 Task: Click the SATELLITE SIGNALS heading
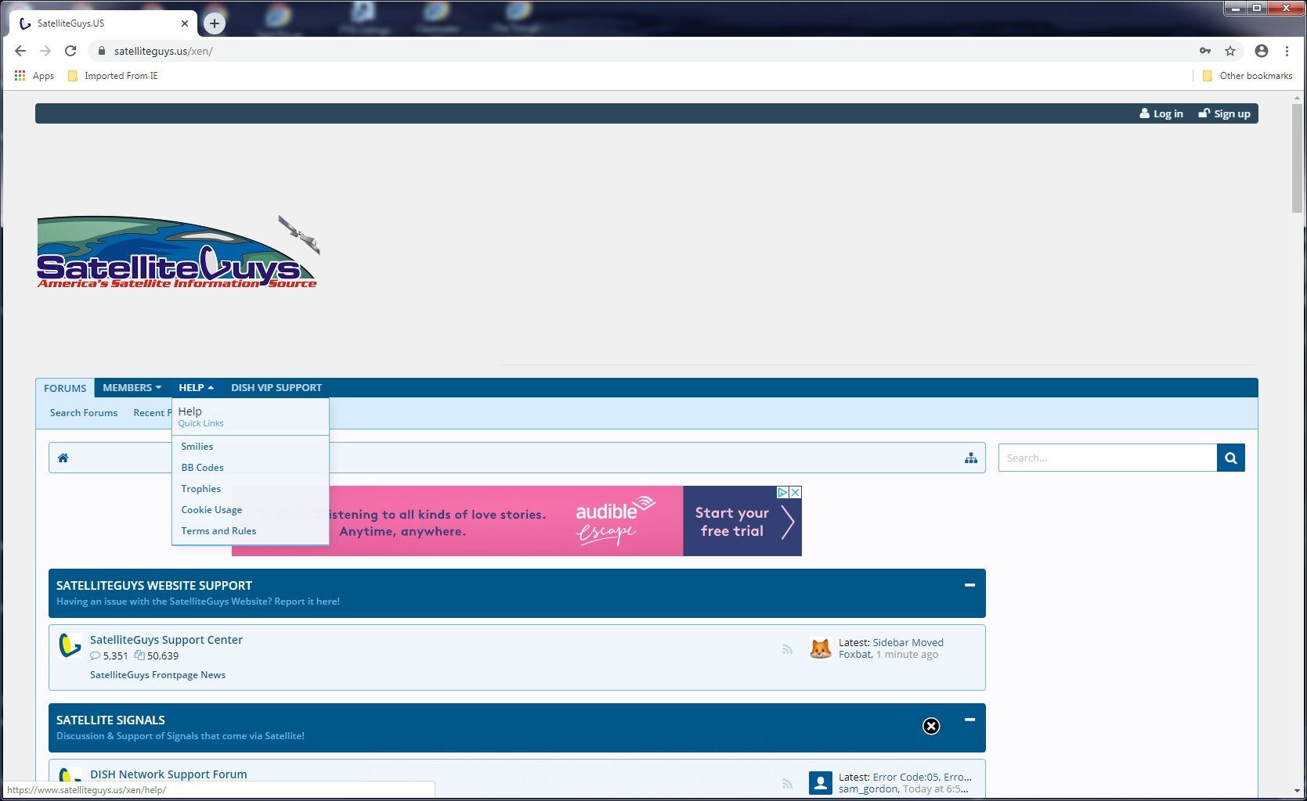tap(110, 720)
